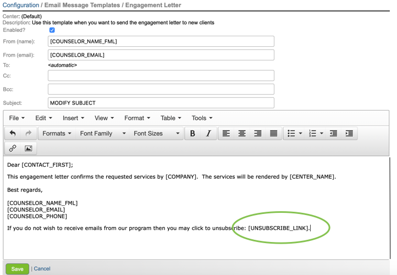The height and width of the screenshot is (275, 397).
Task: Uncheck the Enabled checkbox
Action: click(x=52, y=30)
